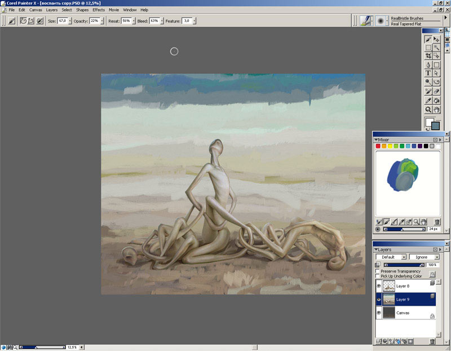Image resolution: width=451 pixels, height=351 pixels.
Task: Open the Effects menu
Action: coord(99,10)
